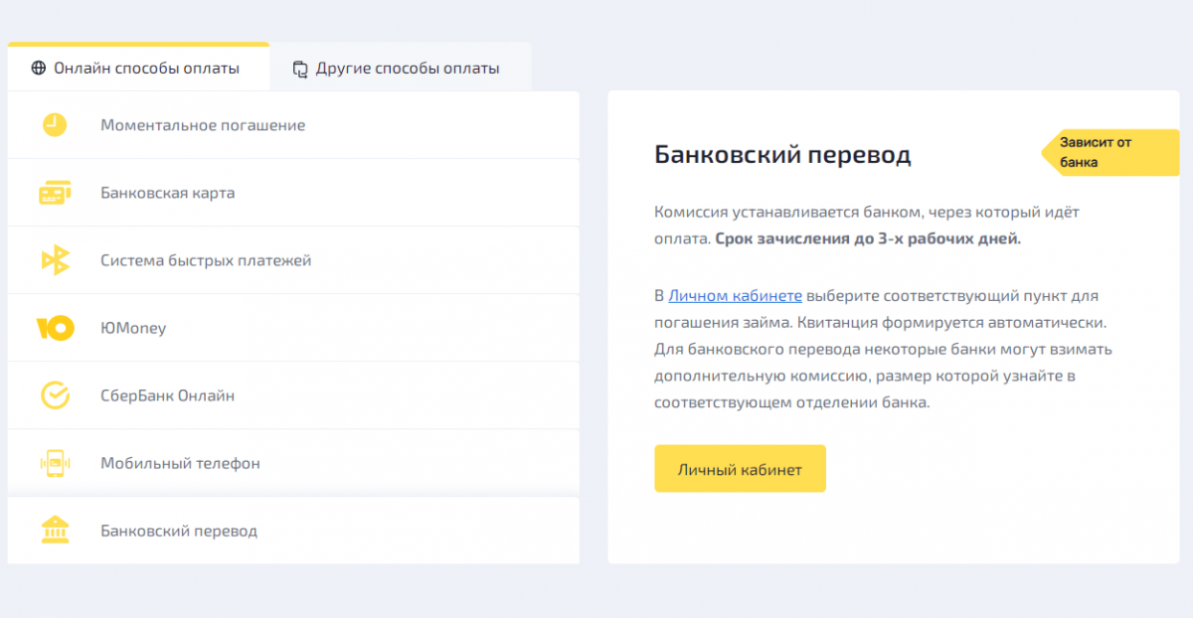The height and width of the screenshot is (618, 1193).
Task: Select Моментальное погашение payment method
Action: (x=293, y=125)
